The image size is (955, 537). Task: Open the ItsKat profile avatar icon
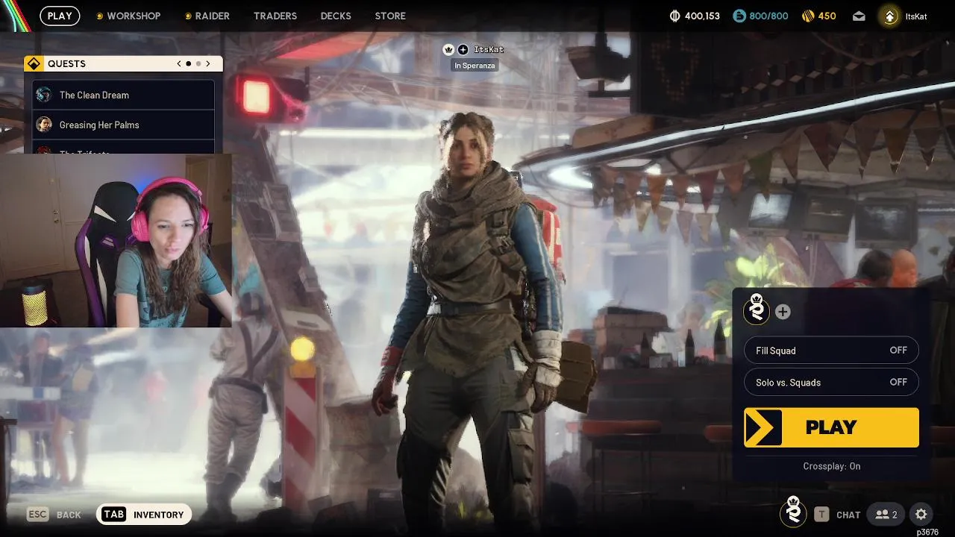[x=889, y=16]
